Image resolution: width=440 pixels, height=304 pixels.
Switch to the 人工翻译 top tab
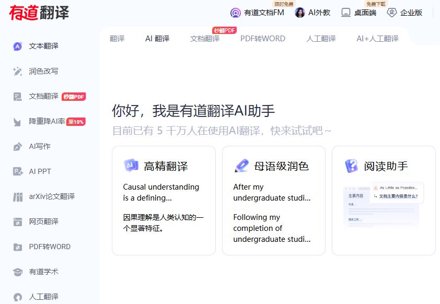click(x=321, y=39)
